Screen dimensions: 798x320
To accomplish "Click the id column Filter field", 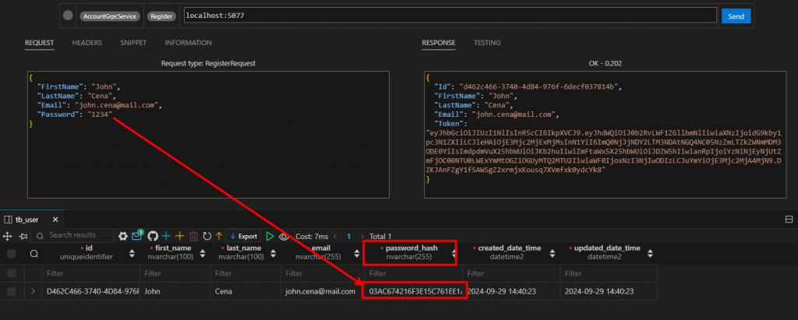I will [91, 273].
